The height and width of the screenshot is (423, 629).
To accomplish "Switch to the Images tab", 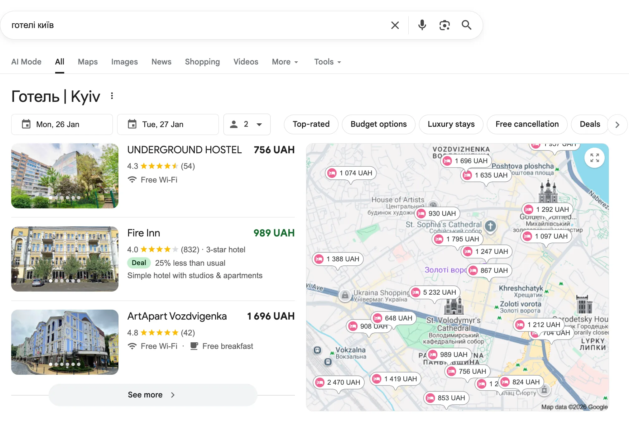I will point(124,62).
